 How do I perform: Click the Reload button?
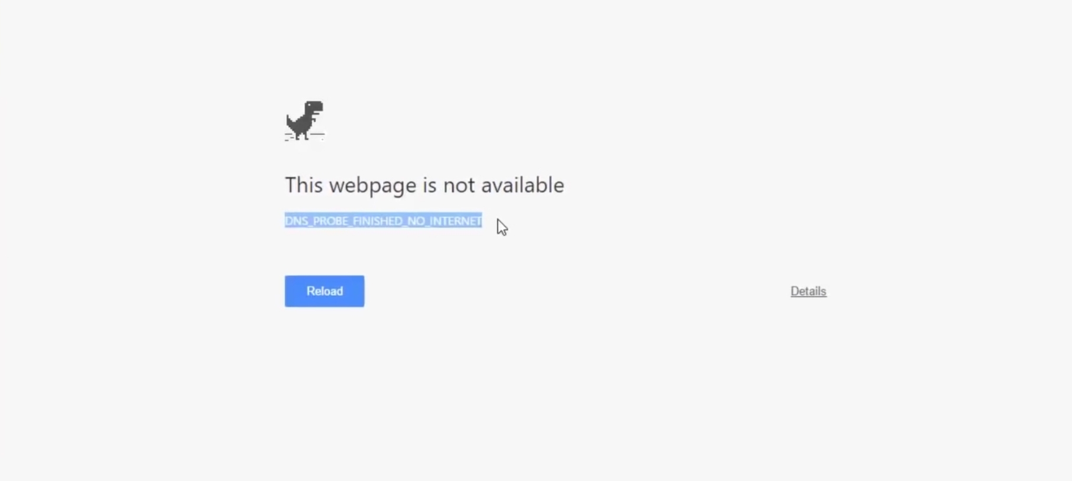pyautogui.click(x=324, y=291)
